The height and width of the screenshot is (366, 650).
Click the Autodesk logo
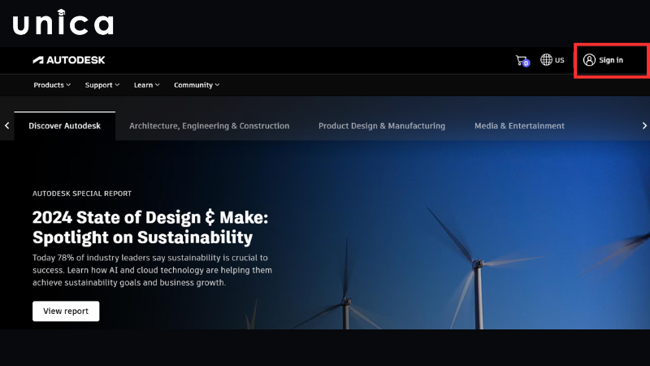click(x=69, y=60)
